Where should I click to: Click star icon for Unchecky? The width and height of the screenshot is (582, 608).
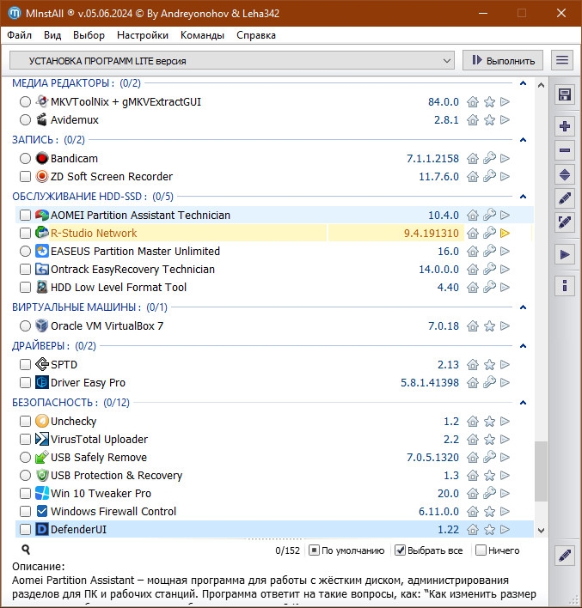pos(489,421)
